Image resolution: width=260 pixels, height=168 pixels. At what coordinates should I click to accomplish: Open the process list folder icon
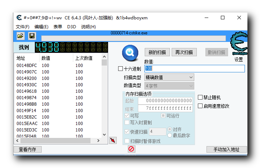pyautogui.click(x=20, y=36)
